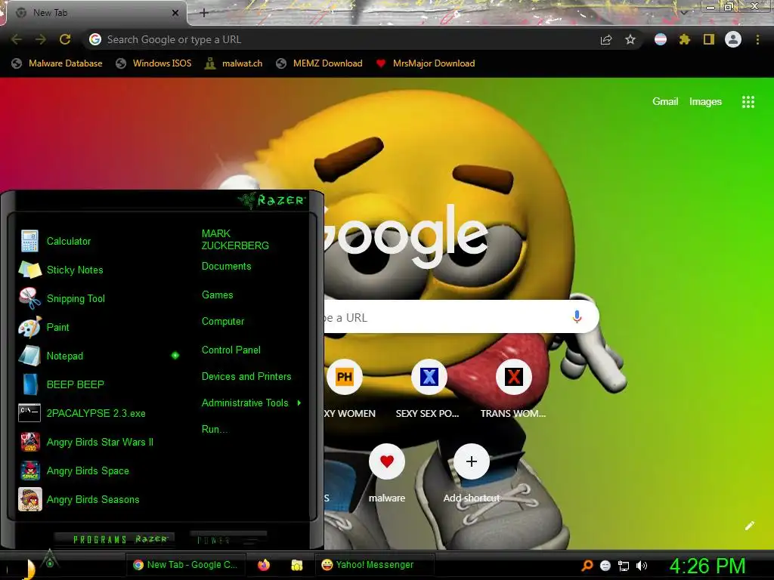Viewport: 774px width, 580px height.
Task: Click the striped flag extension icon
Action: [x=661, y=39]
